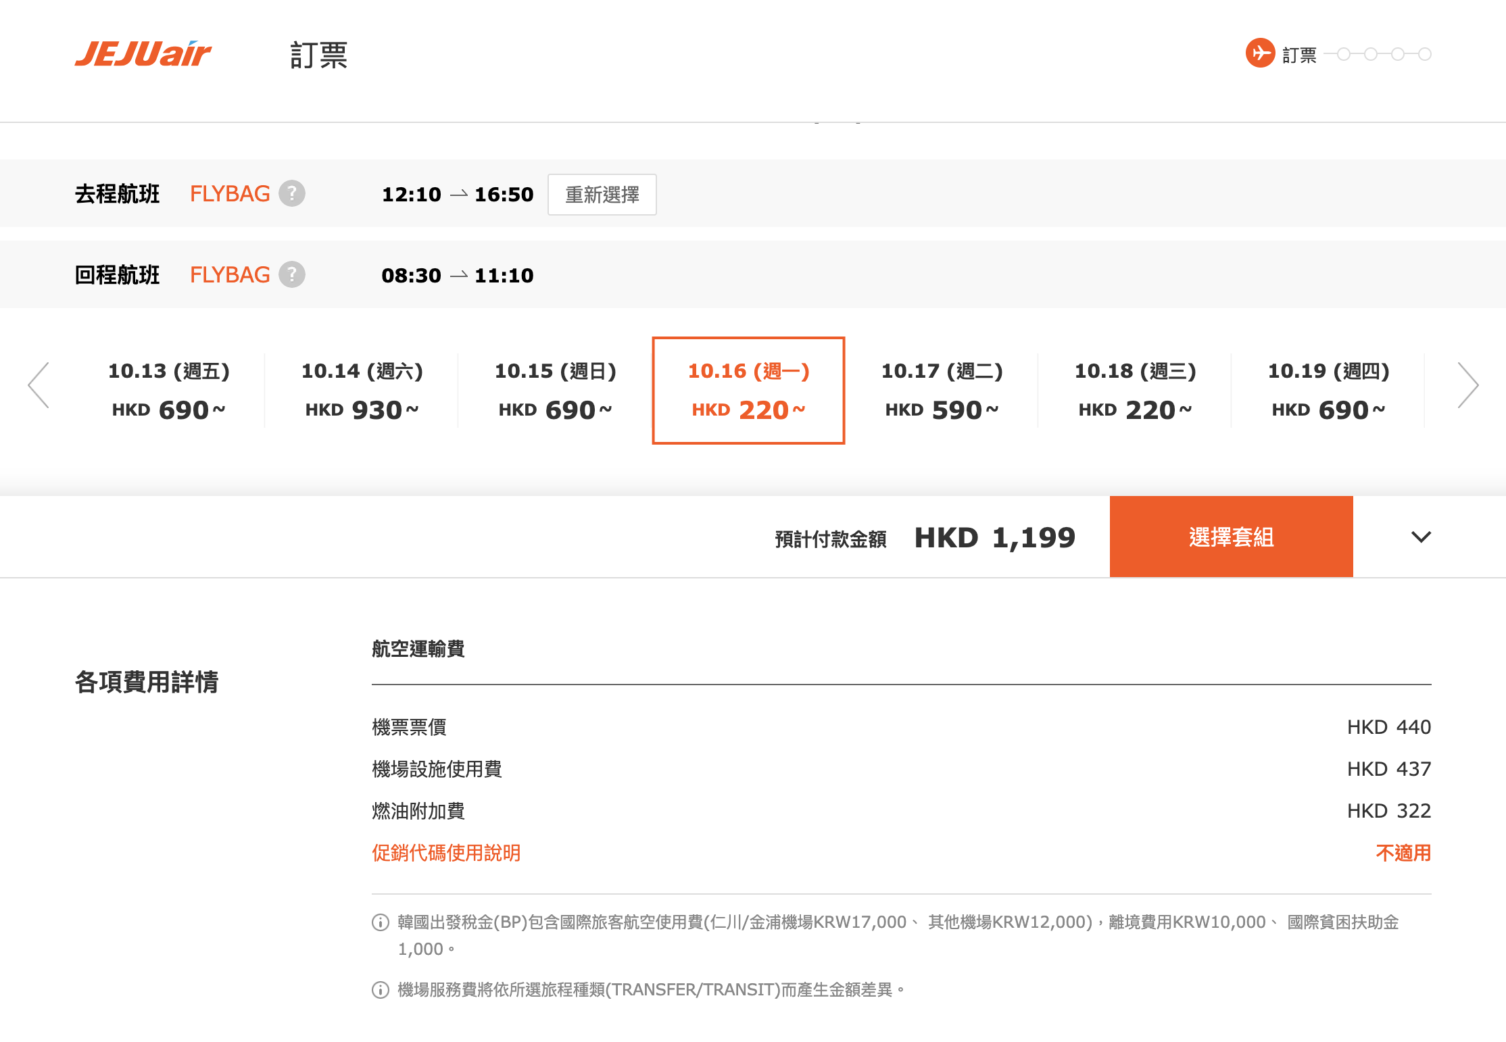The width and height of the screenshot is (1506, 1042).
Task: Click the outbound FLYBAG help question icon
Action: click(292, 194)
